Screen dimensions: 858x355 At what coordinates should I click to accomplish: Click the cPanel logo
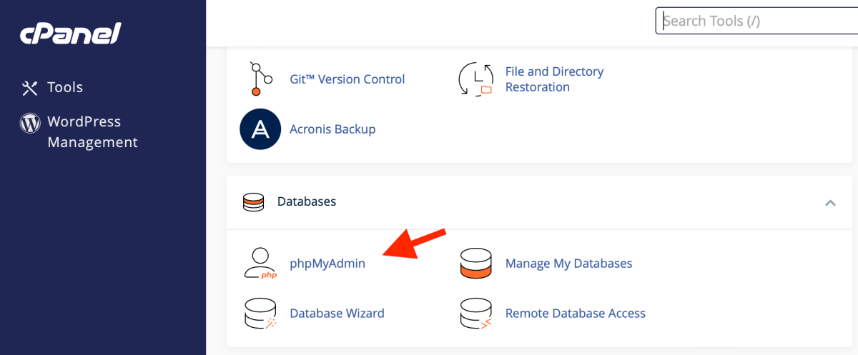pos(70,34)
